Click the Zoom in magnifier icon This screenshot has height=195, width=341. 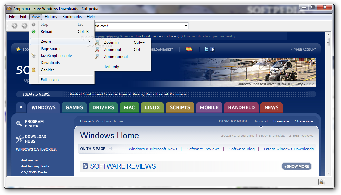tap(97, 42)
